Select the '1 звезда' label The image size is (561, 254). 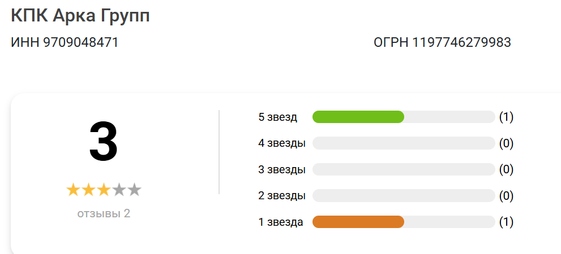(281, 222)
